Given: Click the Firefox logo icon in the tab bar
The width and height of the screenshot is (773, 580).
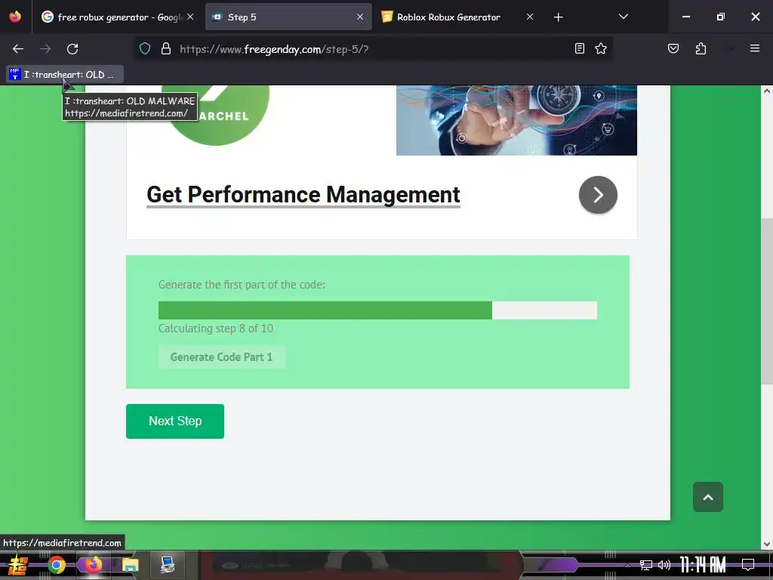Looking at the screenshot, I should pos(15,17).
